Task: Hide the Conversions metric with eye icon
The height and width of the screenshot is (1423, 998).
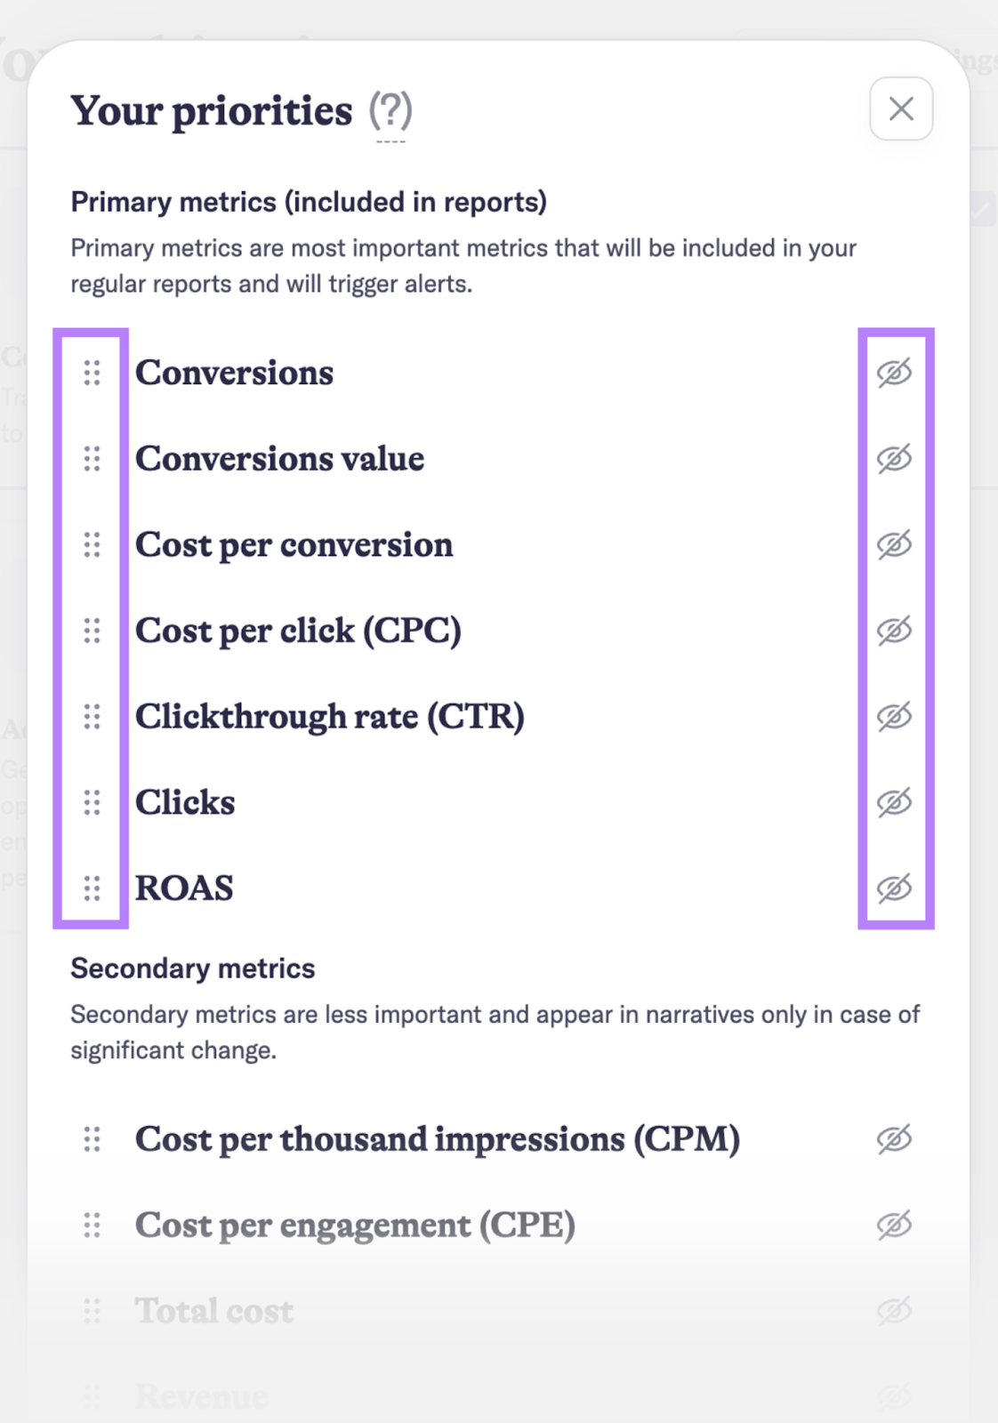Action: 894,373
